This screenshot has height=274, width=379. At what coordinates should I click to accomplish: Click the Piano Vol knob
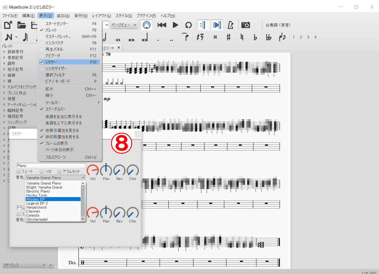(93, 170)
